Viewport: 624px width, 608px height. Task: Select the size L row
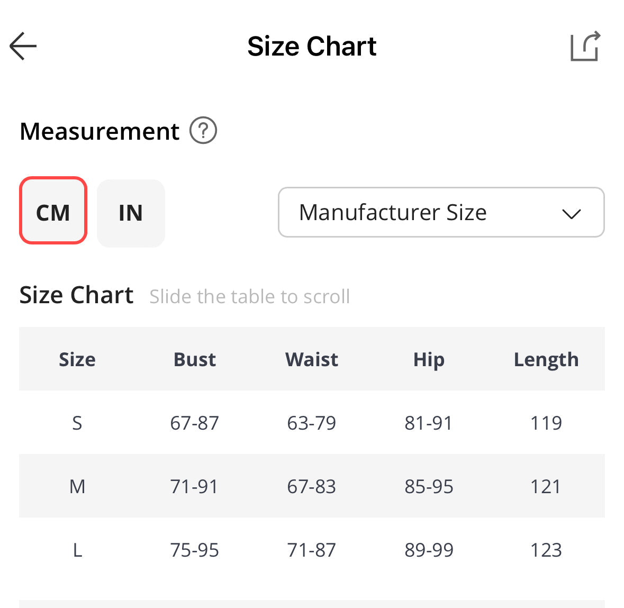77,550
